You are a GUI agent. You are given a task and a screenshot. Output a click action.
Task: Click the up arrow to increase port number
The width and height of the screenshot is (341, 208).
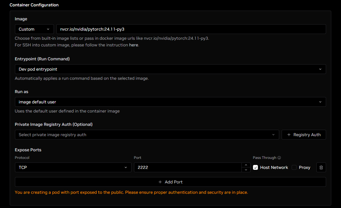[246, 165]
